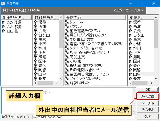Screen dimensions: 160x121
Task: Select 小林 in 自社担当者 list
Action: (x=42, y=44)
